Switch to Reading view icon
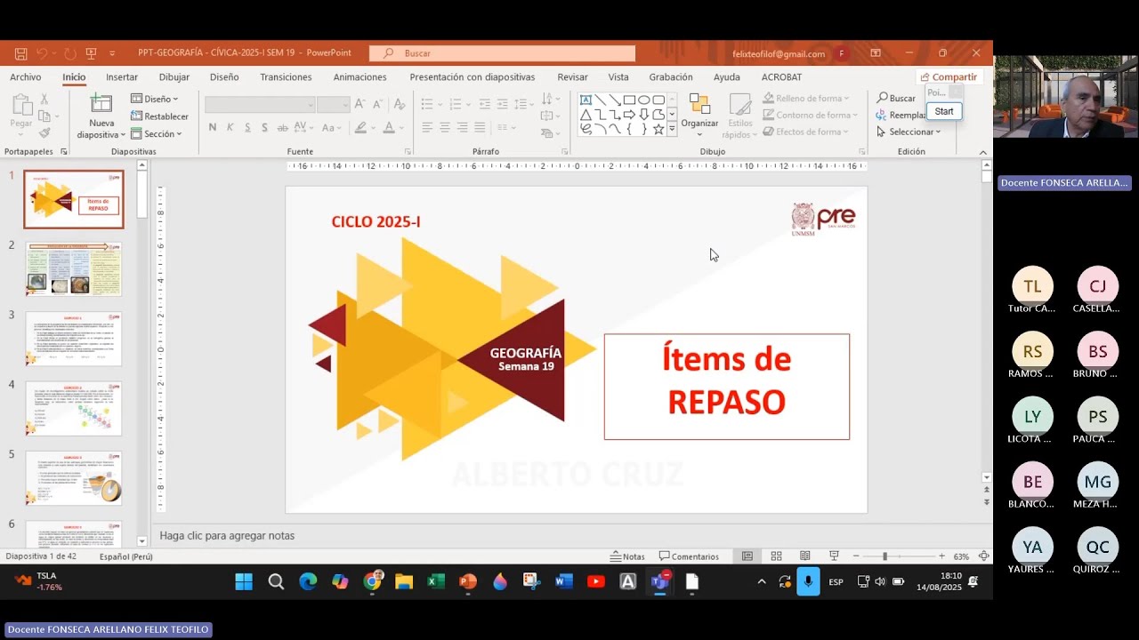Viewport: 1139px width, 640px height. [805, 556]
